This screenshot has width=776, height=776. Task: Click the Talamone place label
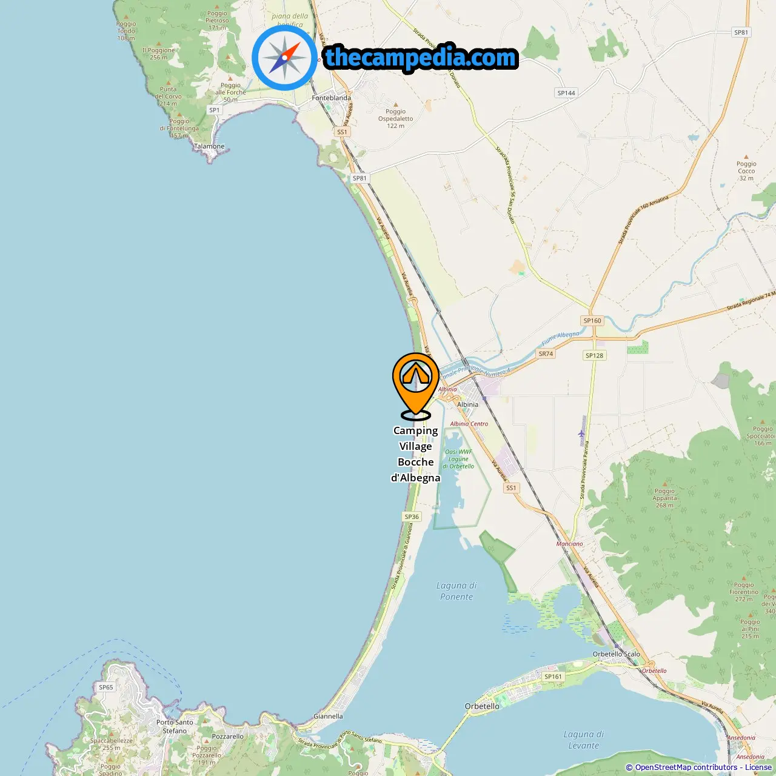(209, 146)
